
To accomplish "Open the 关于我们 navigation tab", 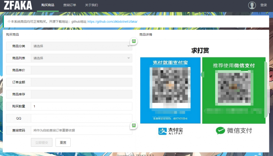I will 91,5.
